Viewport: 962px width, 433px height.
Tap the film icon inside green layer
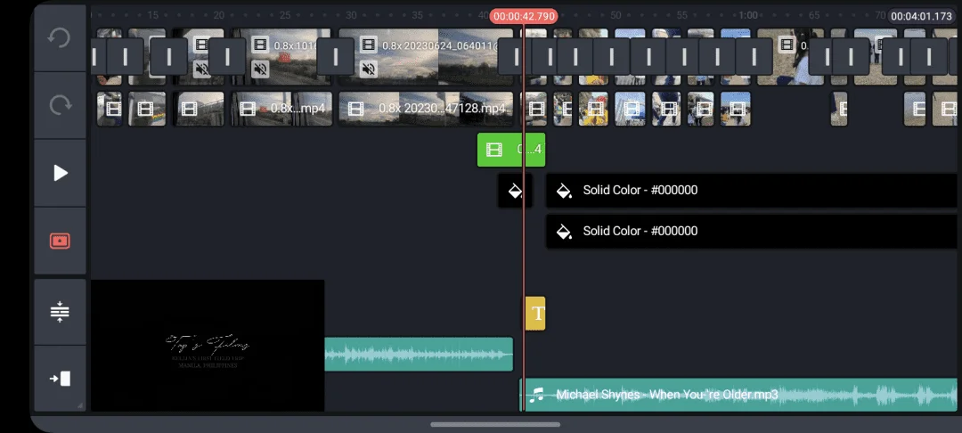coord(493,150)
